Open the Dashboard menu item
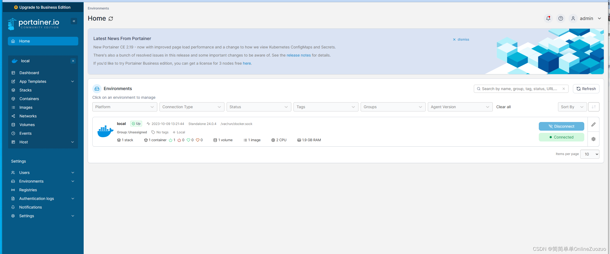The height and width of the screenshot is (254, 610). 43,73
